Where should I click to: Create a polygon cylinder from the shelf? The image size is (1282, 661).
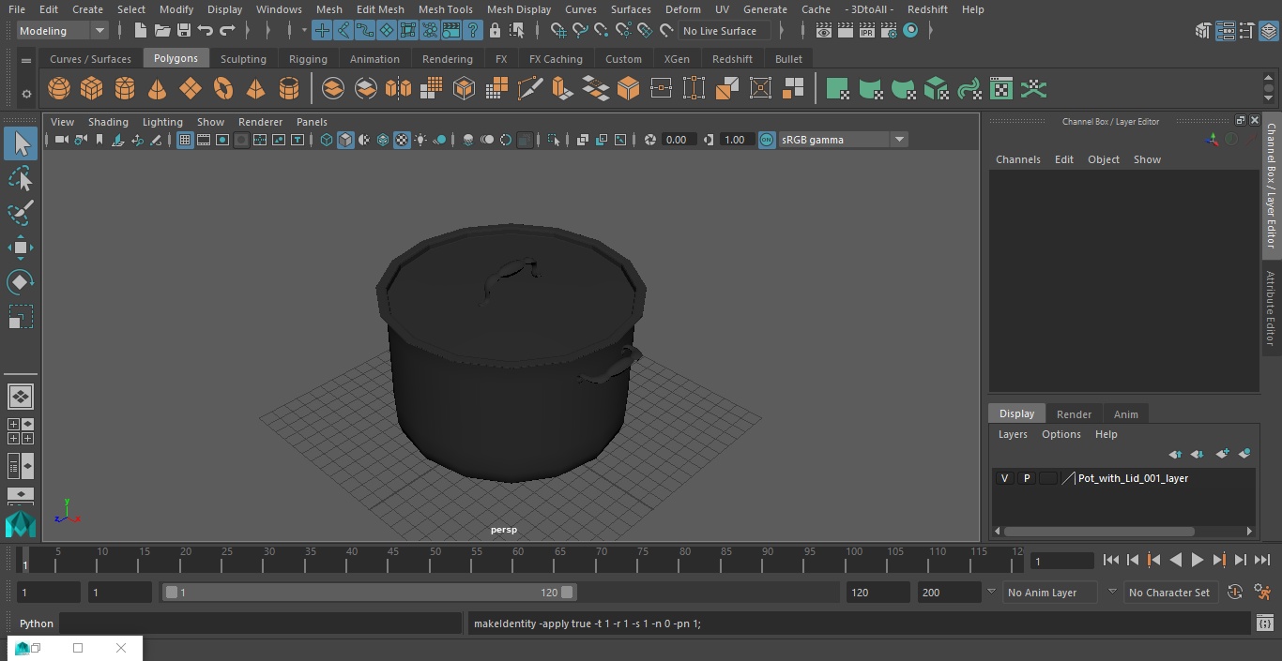tap(125, 89)
